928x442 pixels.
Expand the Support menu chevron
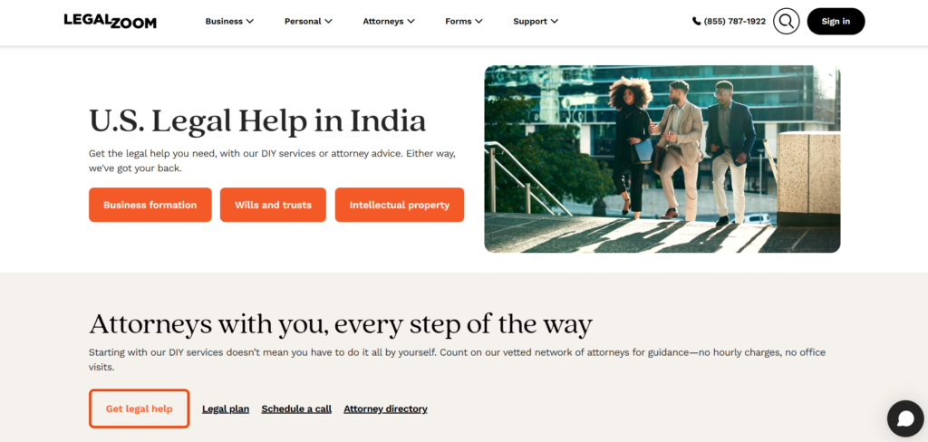click(x=554, y=22)
